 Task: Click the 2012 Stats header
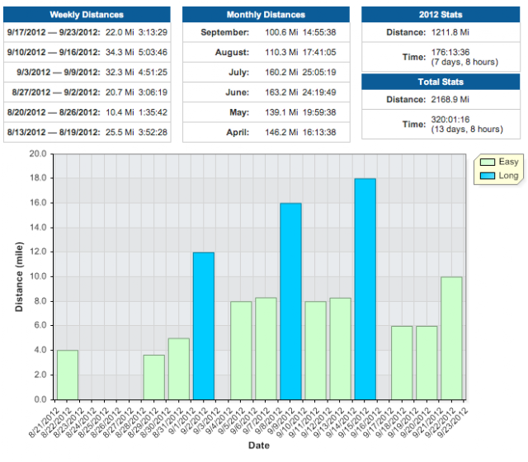(441, 15)
